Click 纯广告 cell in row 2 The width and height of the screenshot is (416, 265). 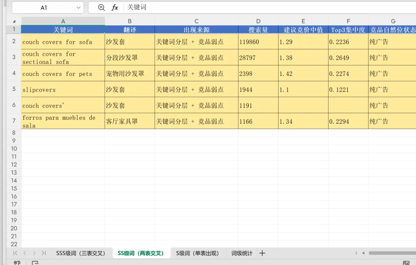392,41
